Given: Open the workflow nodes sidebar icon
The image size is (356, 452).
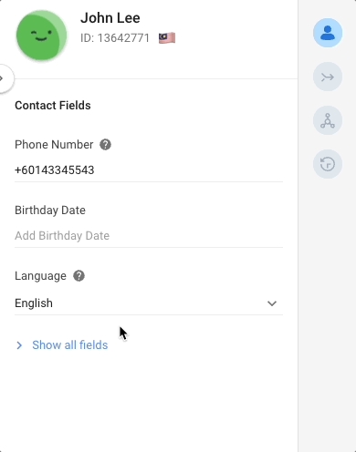Looking at the screenshot, I should click(328, 120).
